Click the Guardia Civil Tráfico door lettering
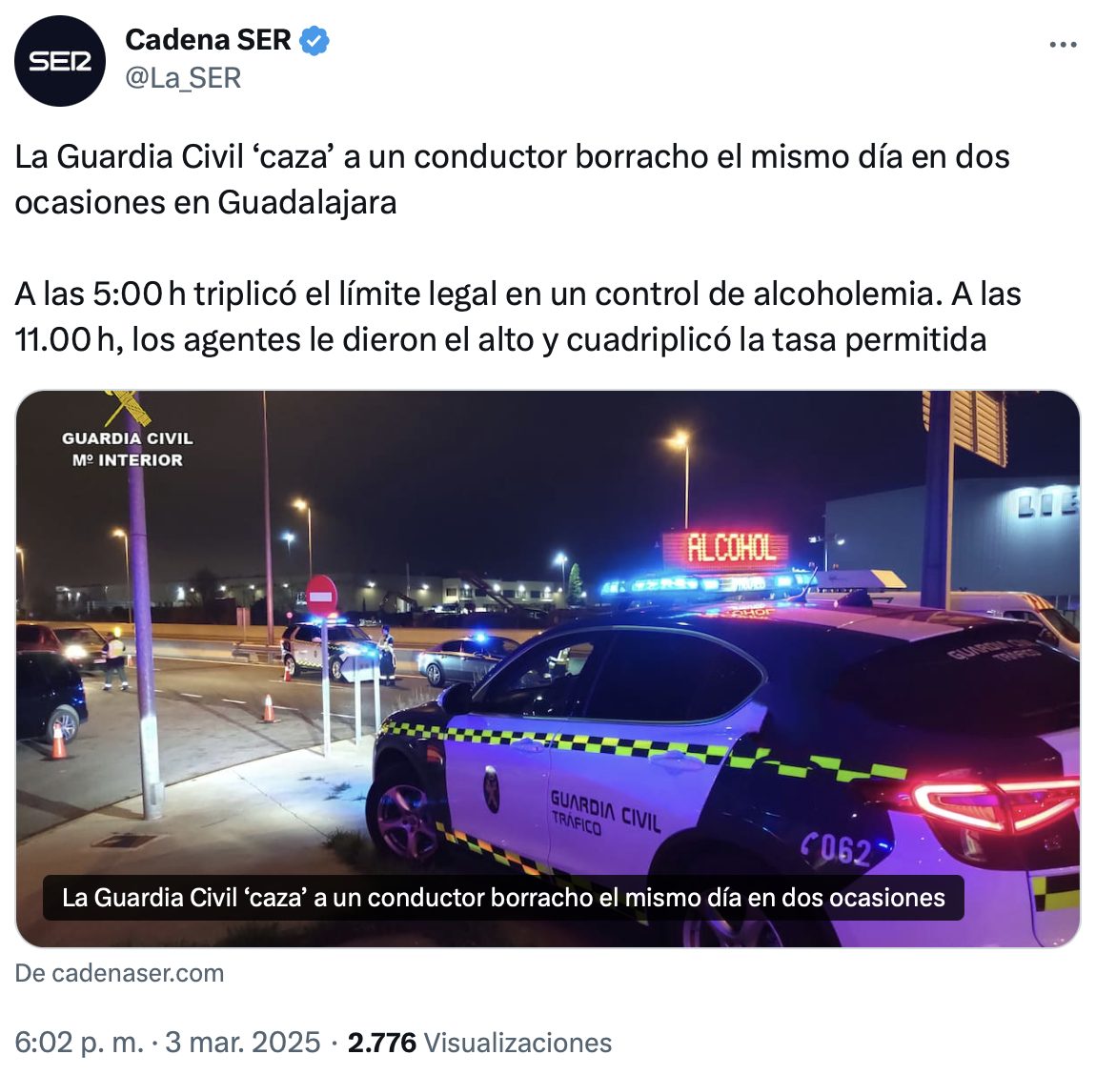The width and height of the screenshot is (1096, 1075). click(604, 812)
